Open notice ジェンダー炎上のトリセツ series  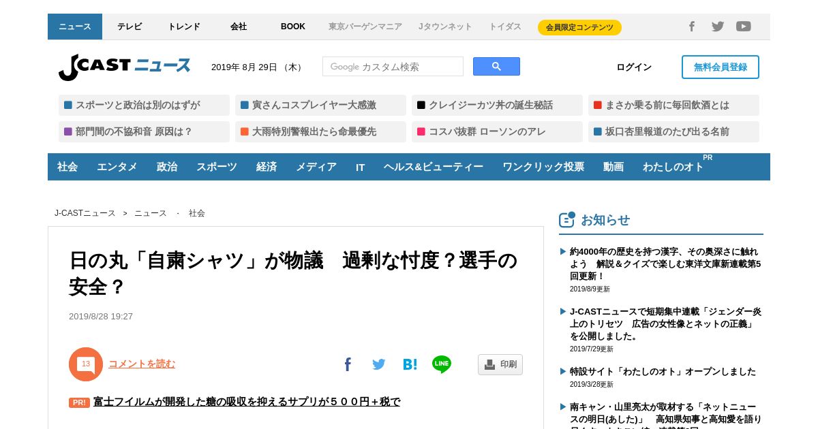tap(665, 323)
